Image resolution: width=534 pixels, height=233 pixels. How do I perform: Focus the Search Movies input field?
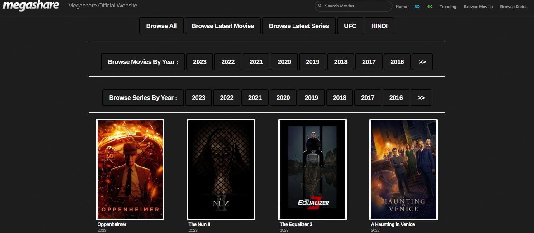(353, 6)
